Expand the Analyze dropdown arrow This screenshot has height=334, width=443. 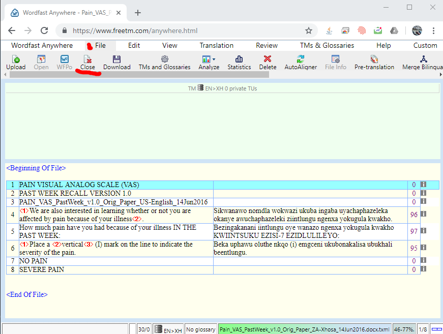(214, 59)
